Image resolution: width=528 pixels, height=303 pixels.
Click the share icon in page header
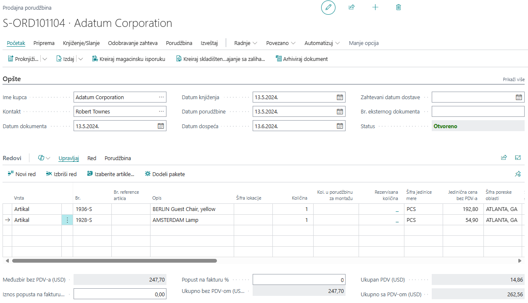coord(352,8)
